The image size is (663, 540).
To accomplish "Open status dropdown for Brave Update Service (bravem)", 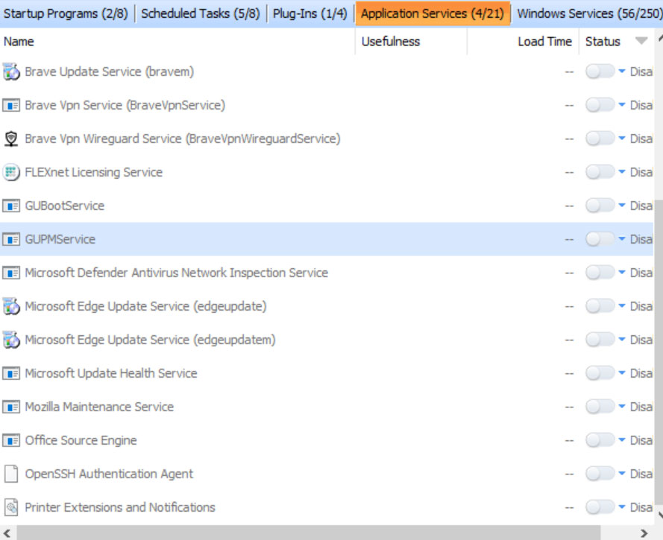I will (621, 72).
